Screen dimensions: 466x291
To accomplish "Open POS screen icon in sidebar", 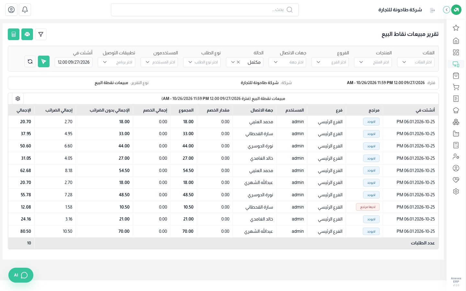I will 456,64.
